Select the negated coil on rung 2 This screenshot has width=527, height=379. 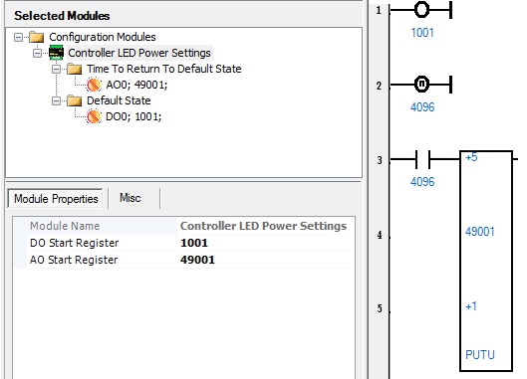click(421, 84)
